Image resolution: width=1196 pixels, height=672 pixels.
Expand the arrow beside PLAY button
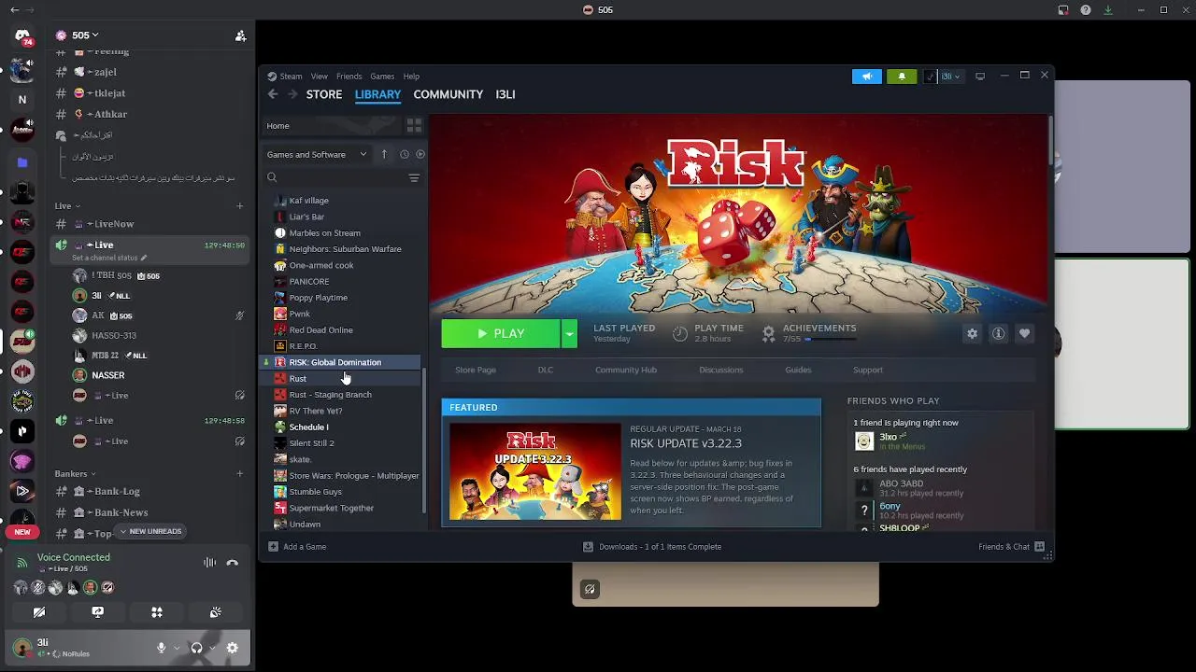pyautogui.click(x=569, y=333)
